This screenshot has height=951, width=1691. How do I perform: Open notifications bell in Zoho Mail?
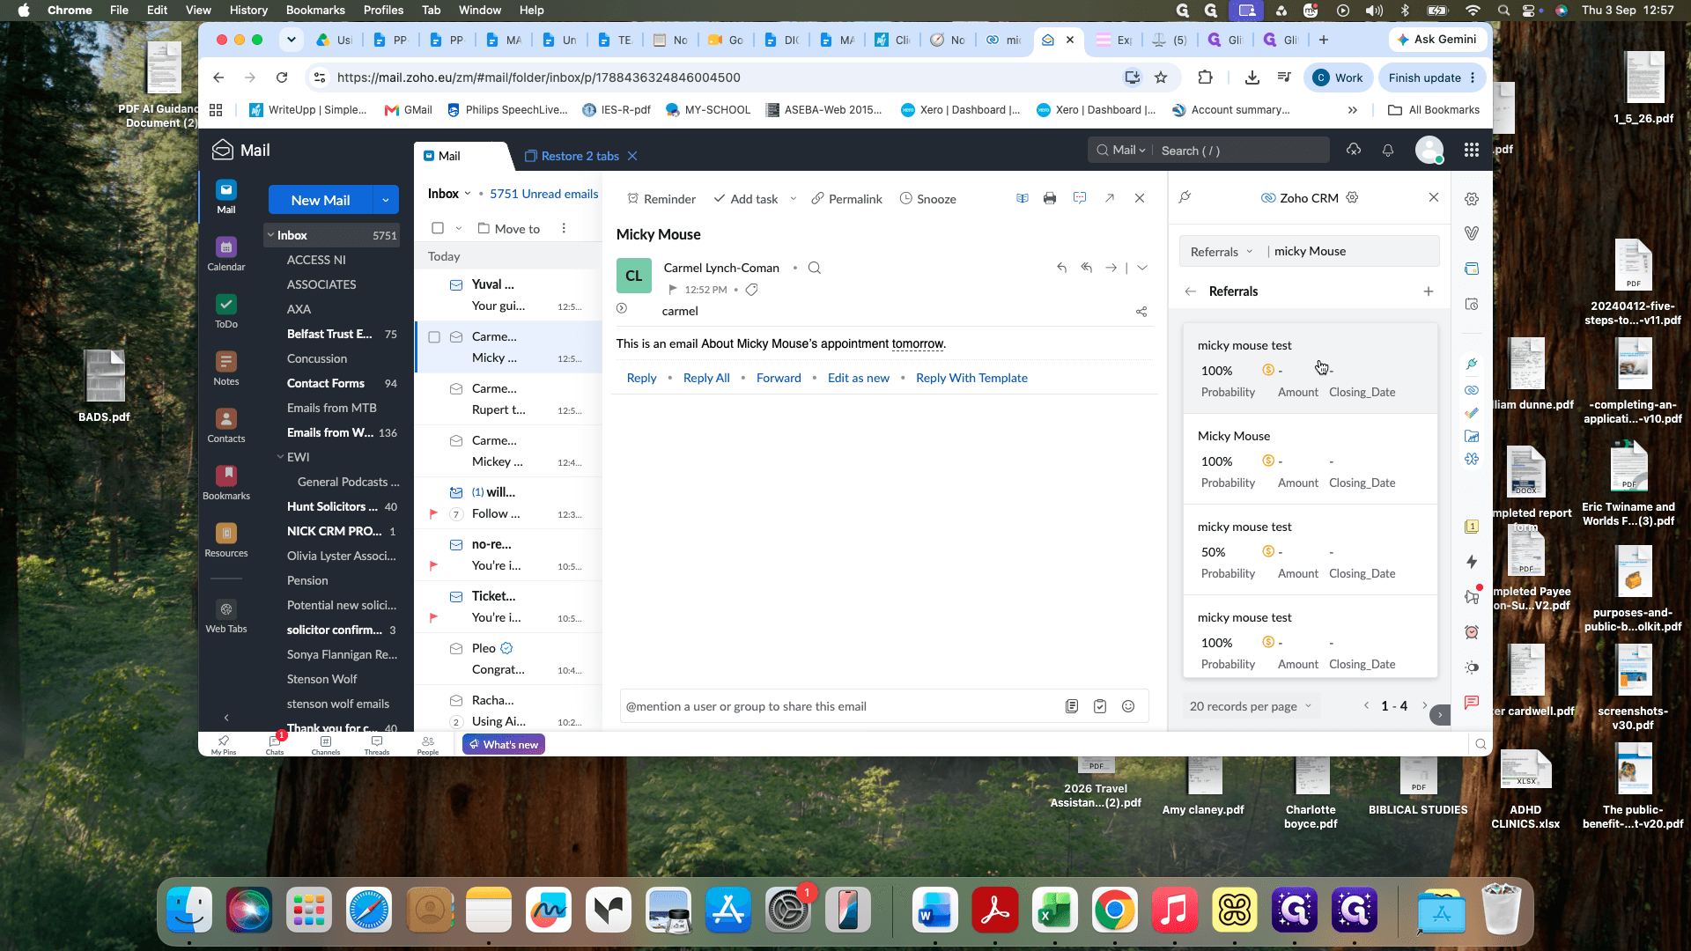click(1388, 151)
